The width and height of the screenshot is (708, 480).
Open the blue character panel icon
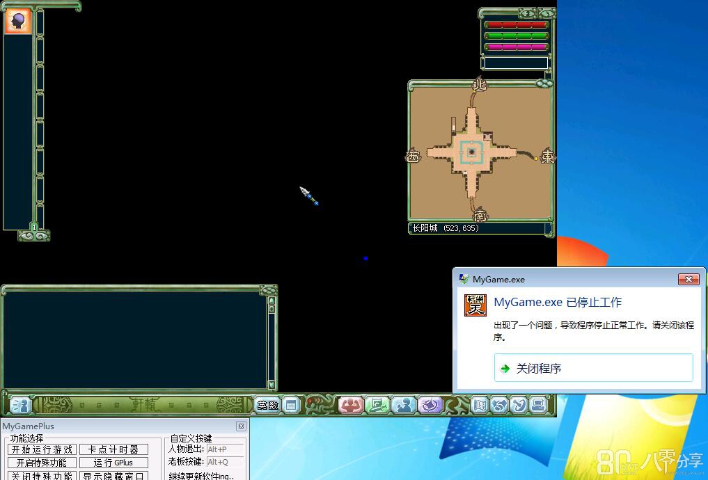click(x=403, y=405)
